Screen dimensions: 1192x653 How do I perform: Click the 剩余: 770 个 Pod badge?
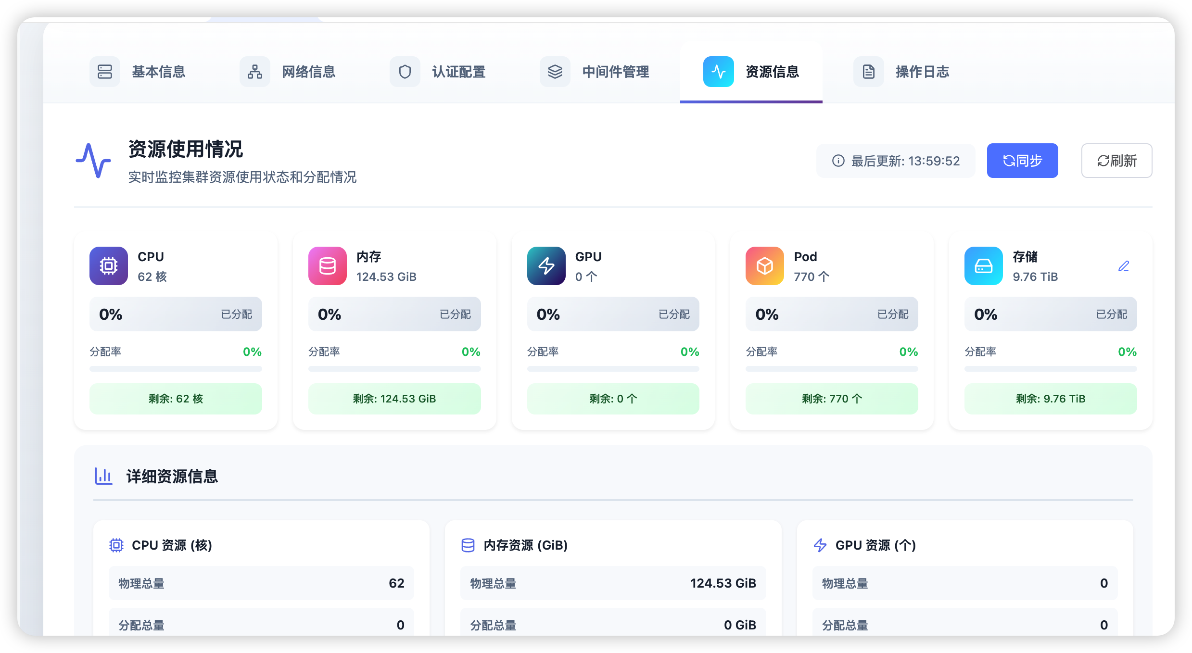(831, 399)
